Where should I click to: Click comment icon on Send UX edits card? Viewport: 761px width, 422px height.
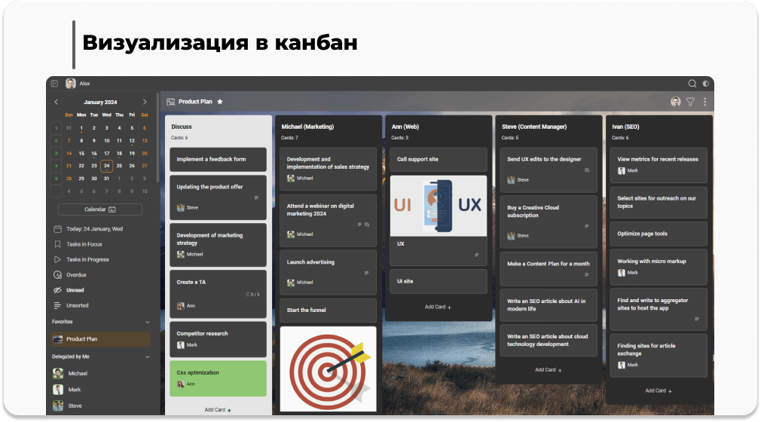(587, 170)
